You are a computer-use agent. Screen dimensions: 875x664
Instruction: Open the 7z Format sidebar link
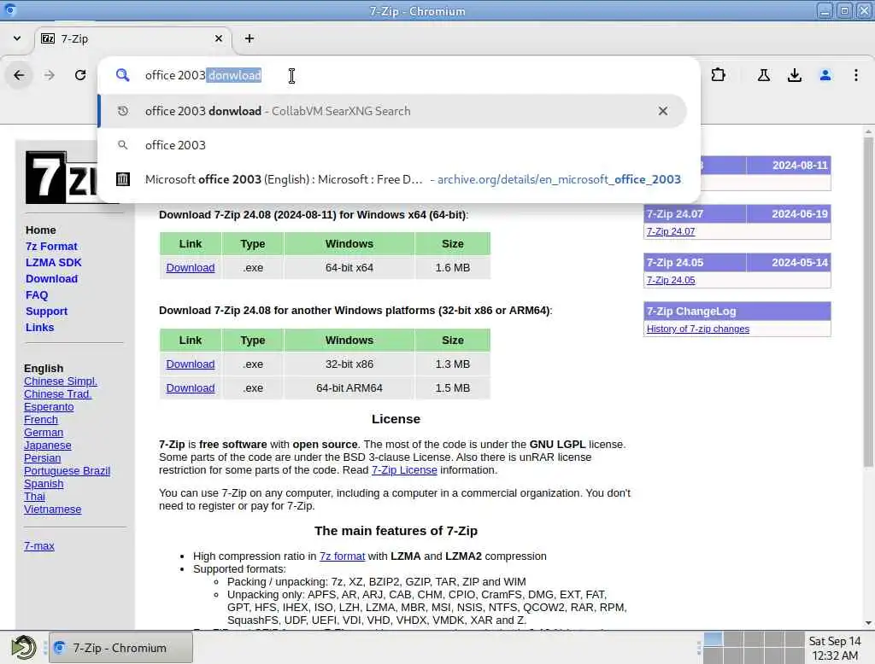pos(51,247)
